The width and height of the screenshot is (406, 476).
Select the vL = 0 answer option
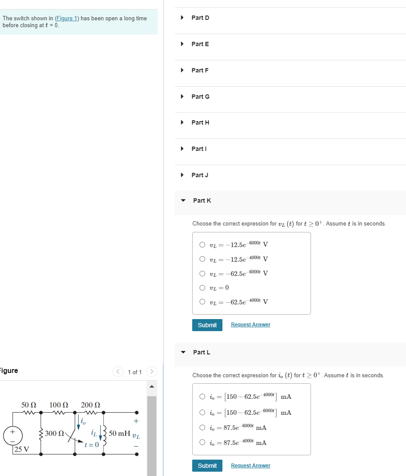pos(202,288)
